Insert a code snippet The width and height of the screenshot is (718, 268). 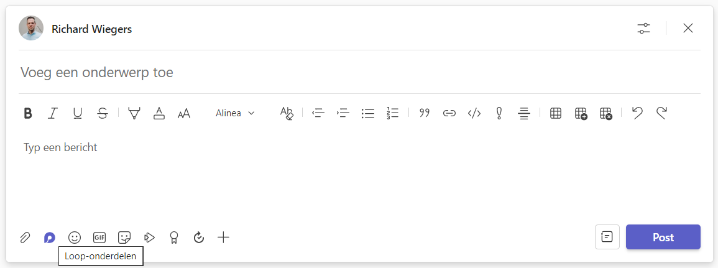474,113
